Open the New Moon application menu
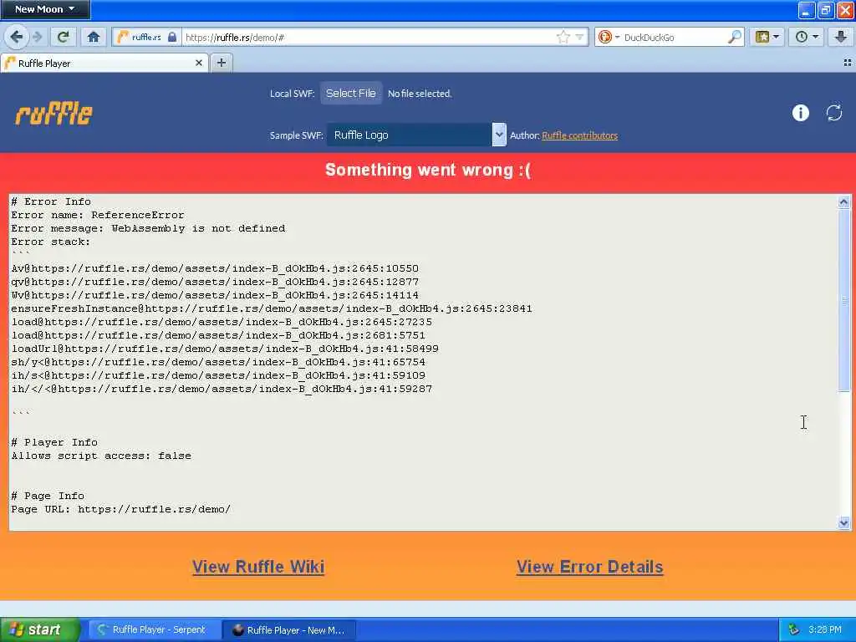 [45, 9]
